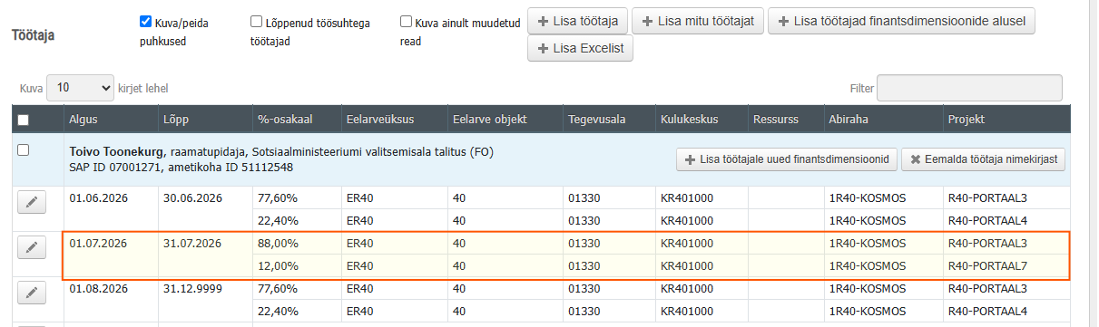The image size is (1099, 327).
Task: Click Eemalda töötaja nimekirjast button
Action: [x=984, y=159]
